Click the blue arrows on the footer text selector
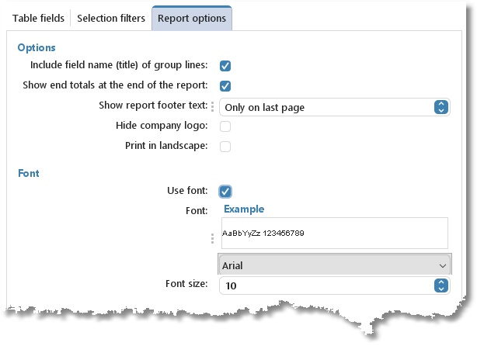This screenshot has height=346, width=477. 441,107
